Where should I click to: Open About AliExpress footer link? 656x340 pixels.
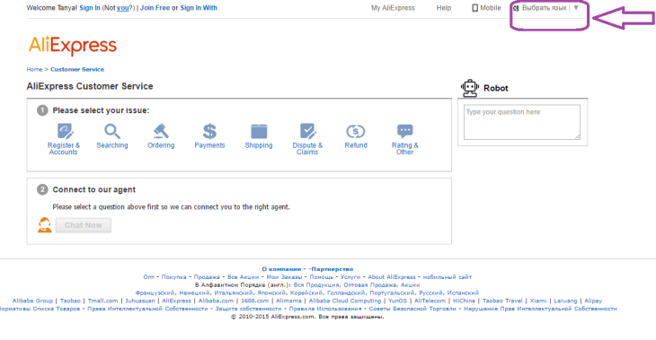pos(392,277)
